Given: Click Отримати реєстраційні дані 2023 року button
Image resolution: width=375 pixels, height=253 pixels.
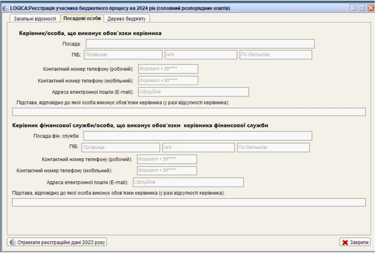Looking at the screenshot, I should coord(57,242).
